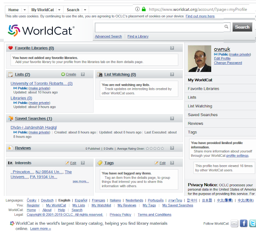Open the Find a Library link
Screen dimensions: 256x235
(x=138, y=36)
